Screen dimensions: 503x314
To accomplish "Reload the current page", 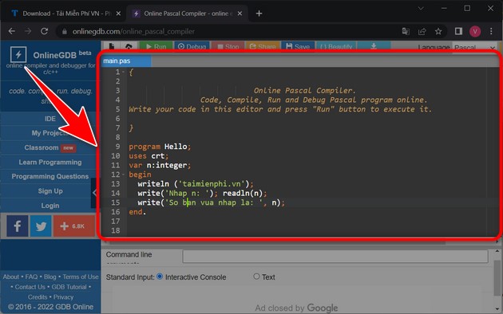I will [x=44, y=31].
